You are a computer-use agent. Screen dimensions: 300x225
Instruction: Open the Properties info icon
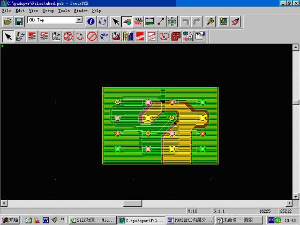91,21
